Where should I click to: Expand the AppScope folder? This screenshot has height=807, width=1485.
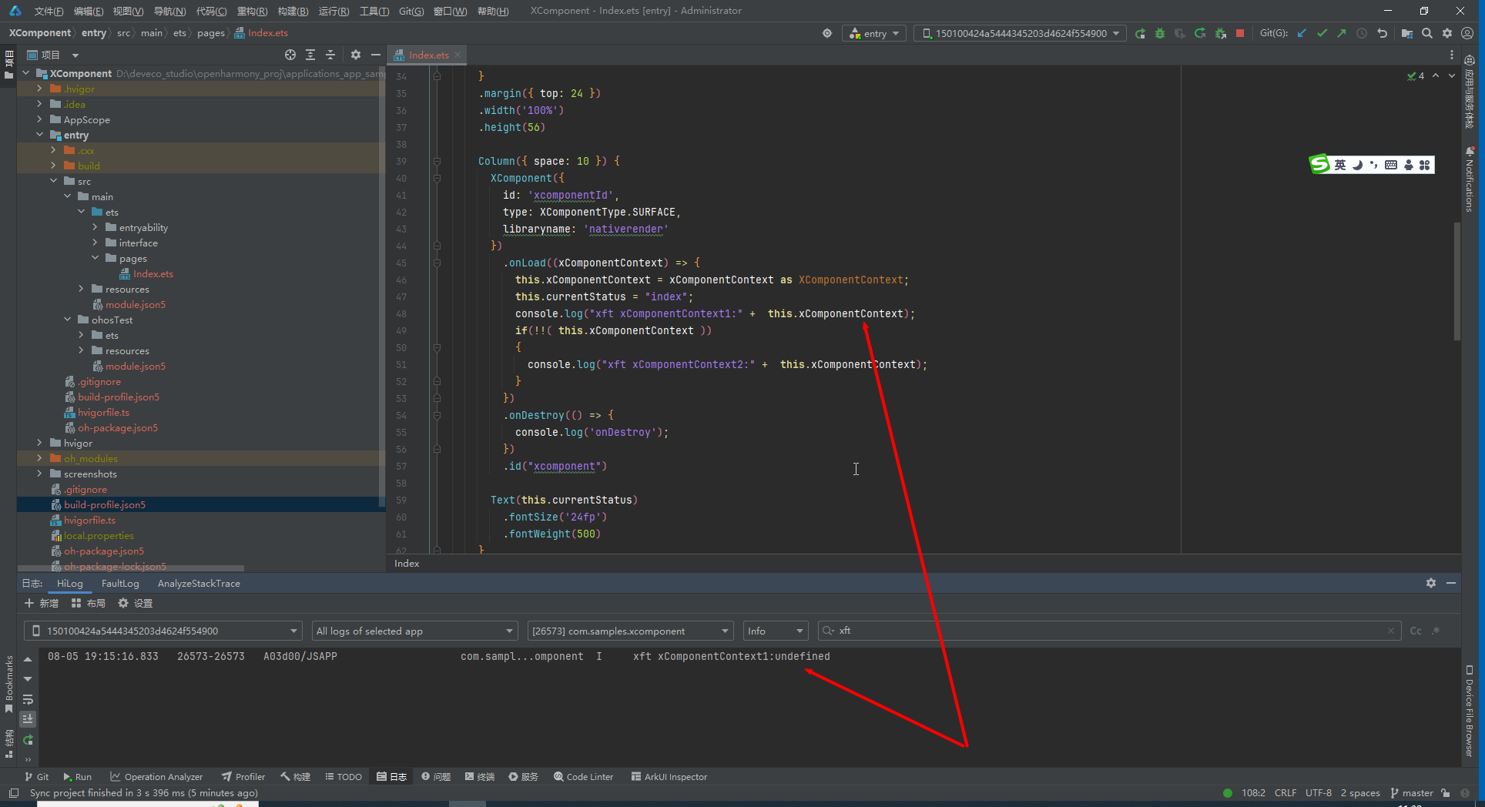(39, 119)
